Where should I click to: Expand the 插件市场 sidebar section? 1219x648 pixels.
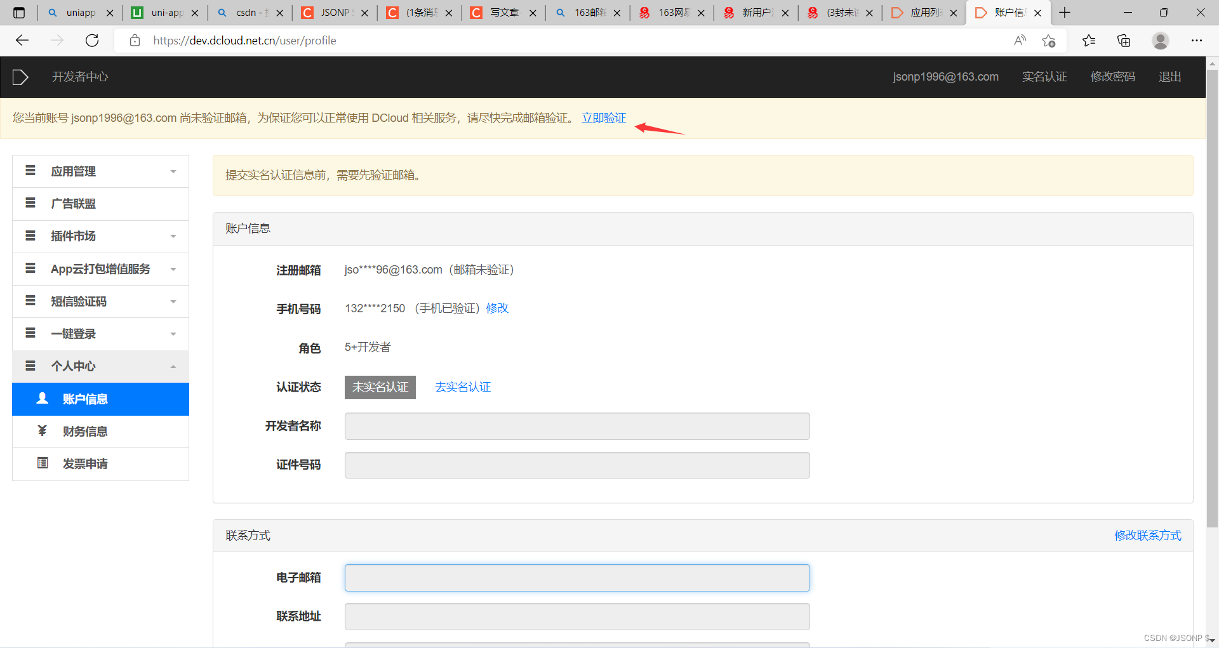(x=173, y=236)
